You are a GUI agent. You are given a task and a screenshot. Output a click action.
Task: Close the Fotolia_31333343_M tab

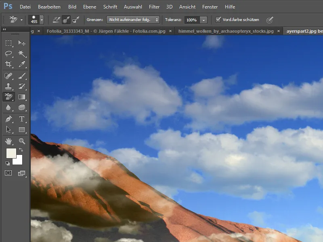coord(170,31)
